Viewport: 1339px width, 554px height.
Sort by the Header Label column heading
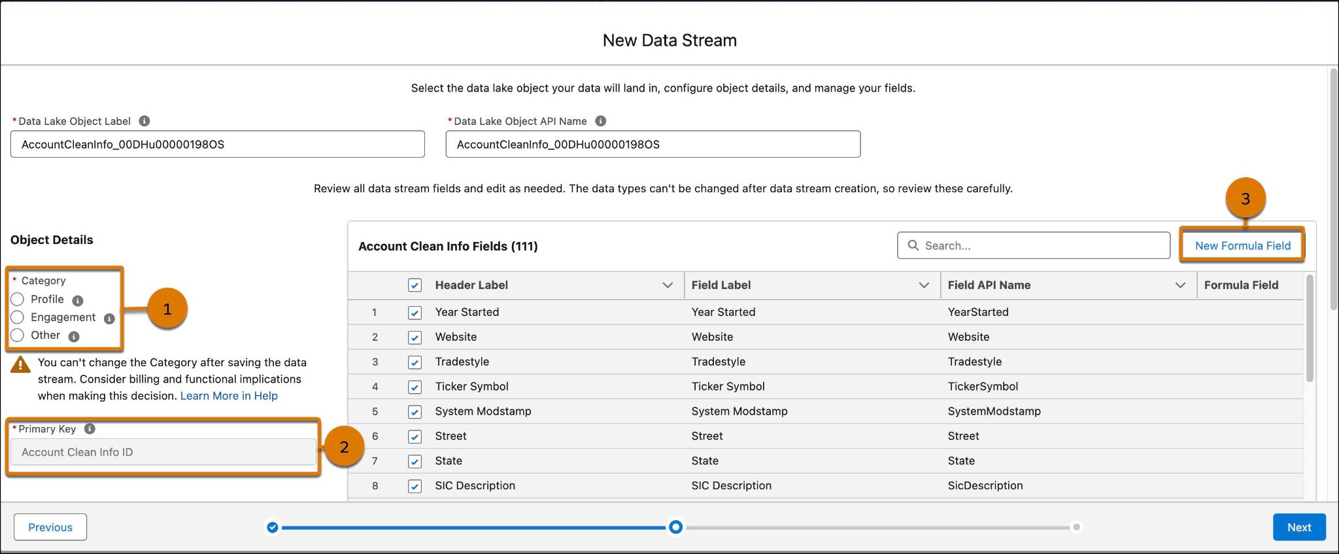(471, 285)
